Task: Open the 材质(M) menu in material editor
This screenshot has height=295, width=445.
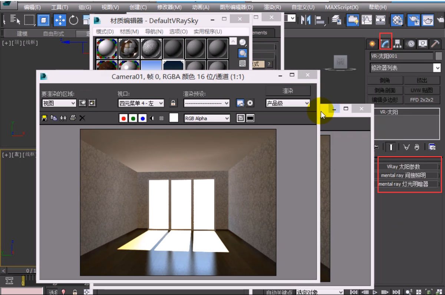Action: [x=129, y=32]
